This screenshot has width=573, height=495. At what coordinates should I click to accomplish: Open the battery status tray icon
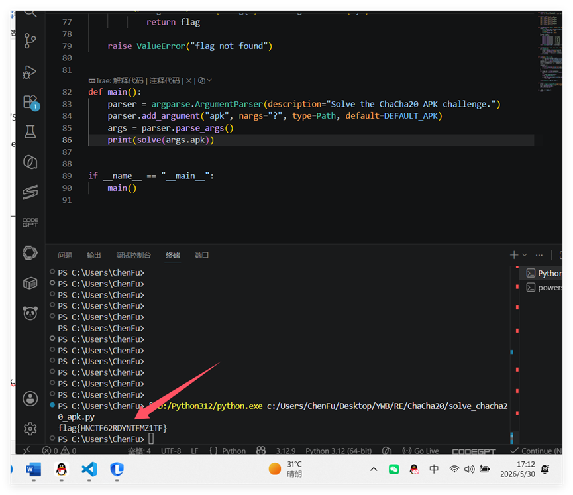click(x=484, y=469)
